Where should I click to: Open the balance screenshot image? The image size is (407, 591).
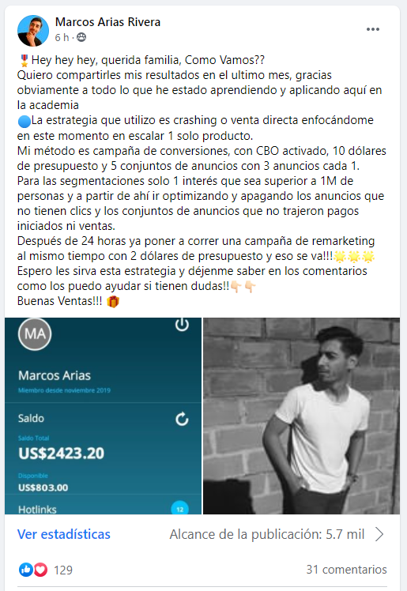tap(103, 416)
